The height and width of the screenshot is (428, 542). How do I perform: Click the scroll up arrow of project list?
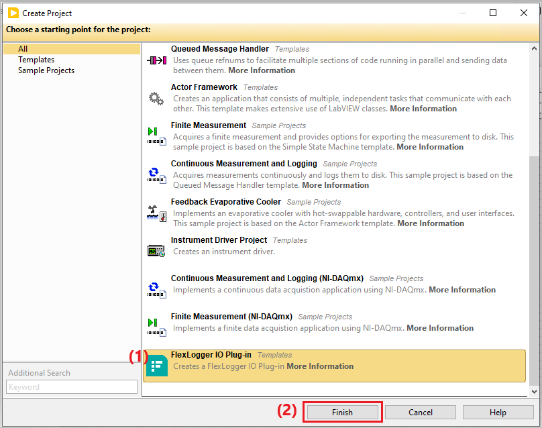click(x=534, y=49)
